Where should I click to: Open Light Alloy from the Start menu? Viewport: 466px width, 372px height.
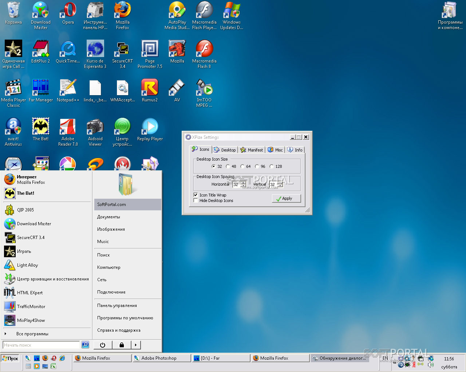click(47, 265)
